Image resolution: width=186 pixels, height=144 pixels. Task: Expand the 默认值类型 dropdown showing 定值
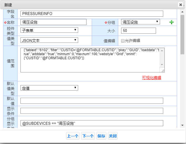point(49,88)
